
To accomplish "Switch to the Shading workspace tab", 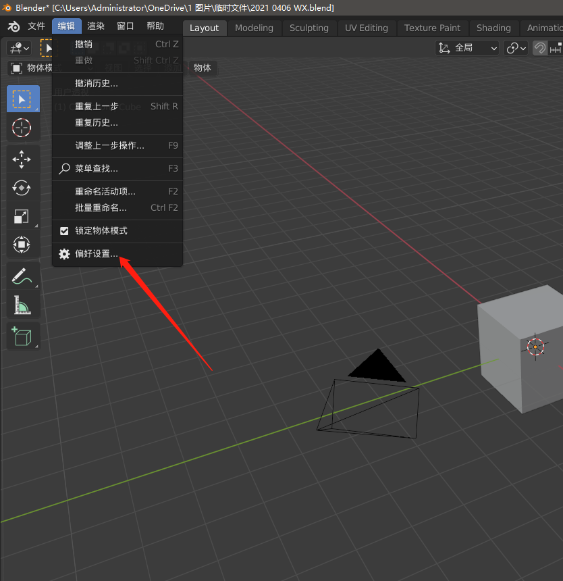I will [x=493, y=28].
